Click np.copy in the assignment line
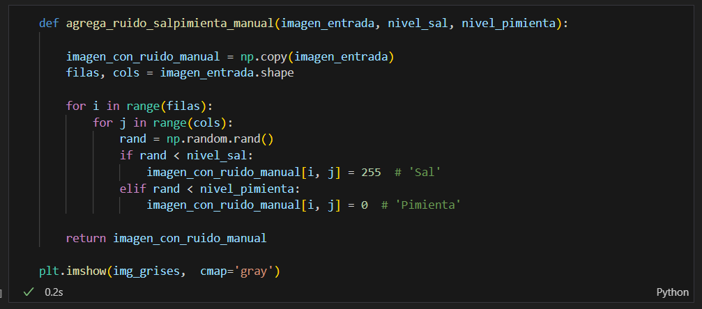This screenshot has width=702, height=309. tap(261, 56)
